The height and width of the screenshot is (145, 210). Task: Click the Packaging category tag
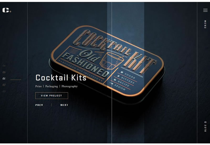pos(51,86)
